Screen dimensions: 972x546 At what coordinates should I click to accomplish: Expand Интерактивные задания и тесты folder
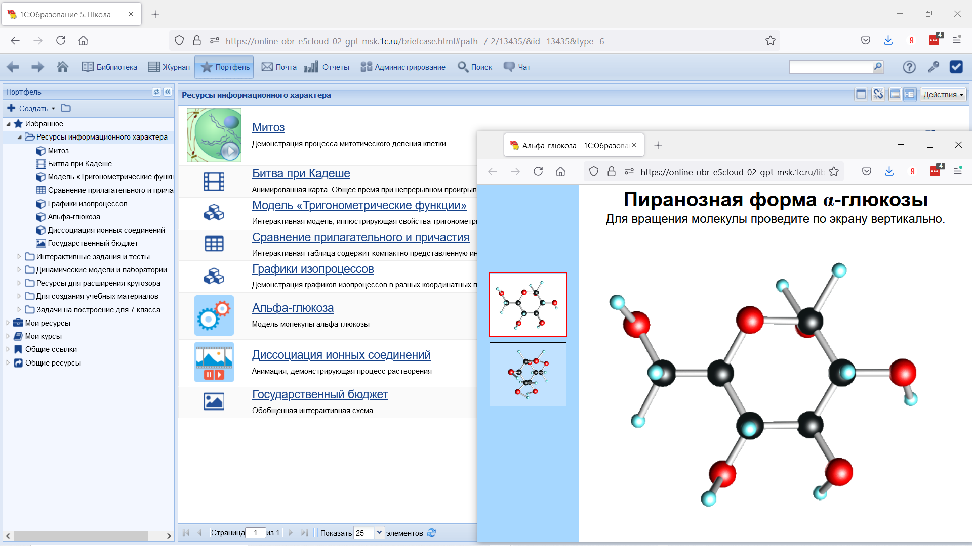click(19, 256)
